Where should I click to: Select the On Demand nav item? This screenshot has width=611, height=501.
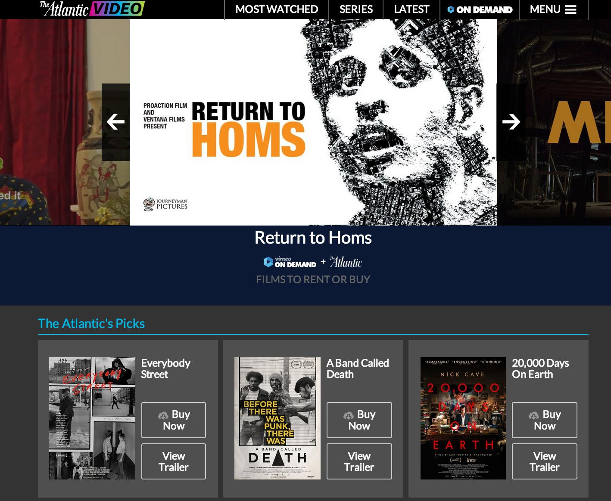click(x=480, y=9)
